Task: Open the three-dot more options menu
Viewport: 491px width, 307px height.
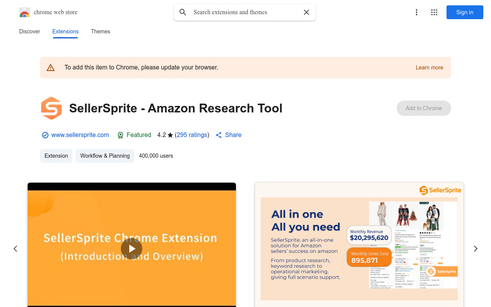Action: pyautogui.click(x=417, y=12)
